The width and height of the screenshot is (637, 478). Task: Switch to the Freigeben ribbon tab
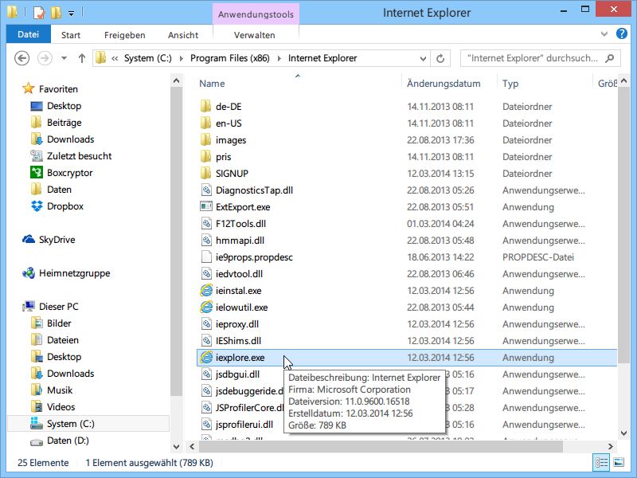[125, 35]
